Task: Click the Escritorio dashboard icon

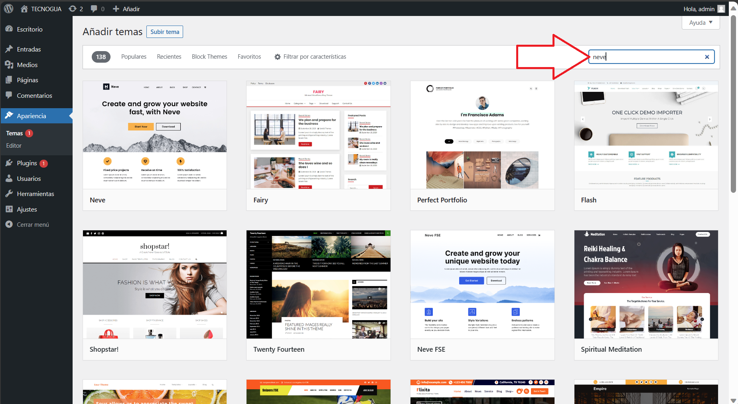Action: click(9, 29)
